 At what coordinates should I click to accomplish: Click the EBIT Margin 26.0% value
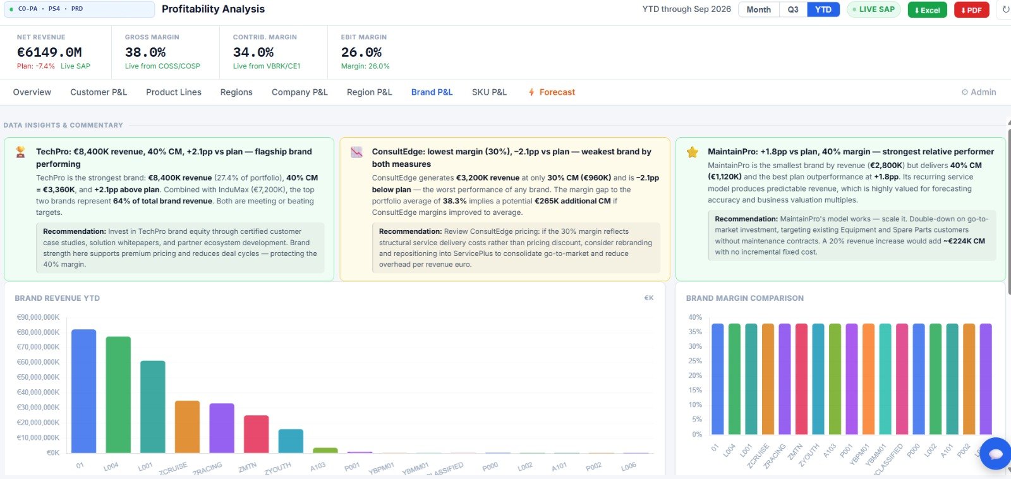(361, 52)
